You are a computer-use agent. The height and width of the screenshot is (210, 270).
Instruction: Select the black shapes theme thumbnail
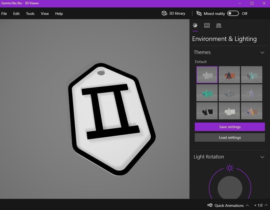click(207, 111)
